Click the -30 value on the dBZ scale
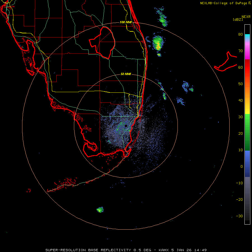Image resolution: width=252 pixels, height=252 pixels. coord(239,216)
